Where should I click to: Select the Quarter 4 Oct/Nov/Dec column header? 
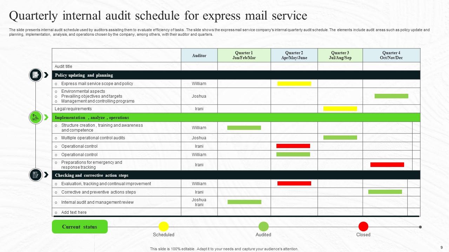pos(390,55)
